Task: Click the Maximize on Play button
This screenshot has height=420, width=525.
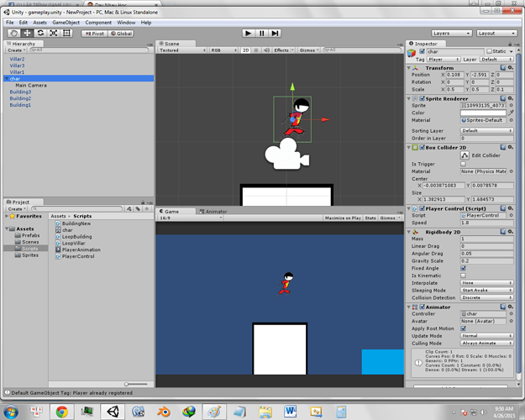Action: [x=342, y=218]
